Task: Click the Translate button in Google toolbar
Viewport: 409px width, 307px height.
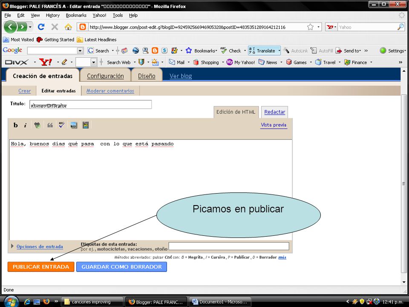Action: pyautogui.click(x=262, y=51)
